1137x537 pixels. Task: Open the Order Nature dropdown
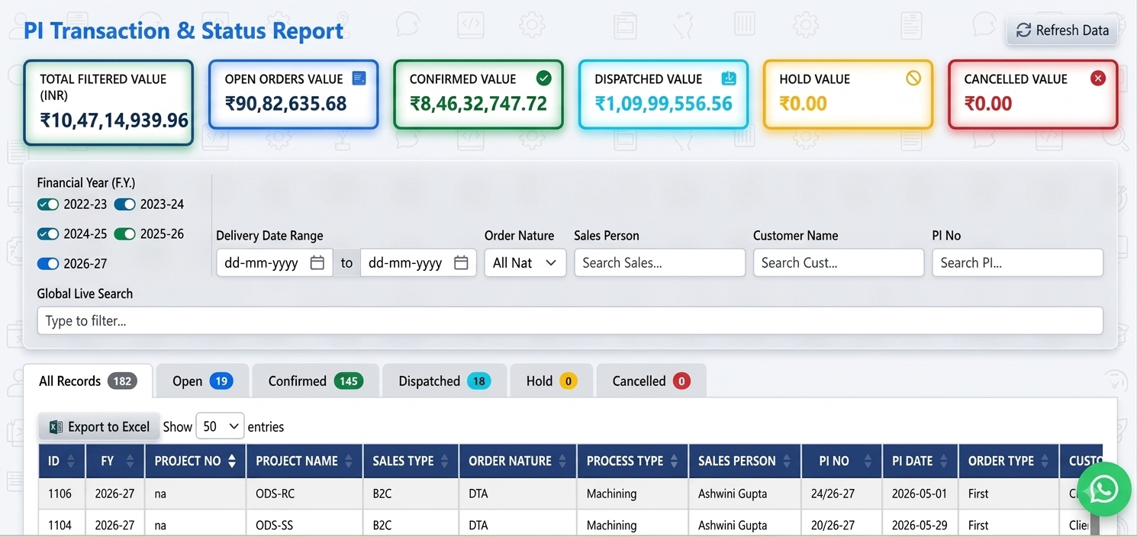click(x=525, y=262)
